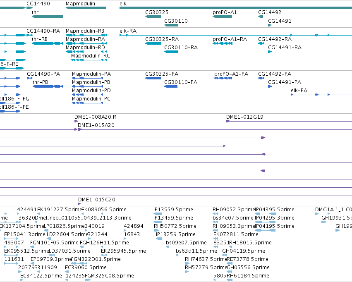Select EST IP13259.5prime

[175, 234]
